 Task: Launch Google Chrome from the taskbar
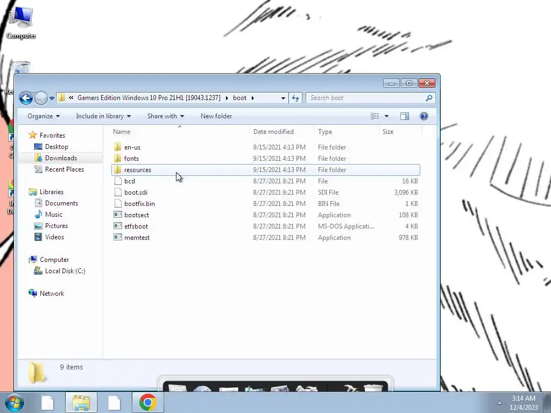[147, 402]
